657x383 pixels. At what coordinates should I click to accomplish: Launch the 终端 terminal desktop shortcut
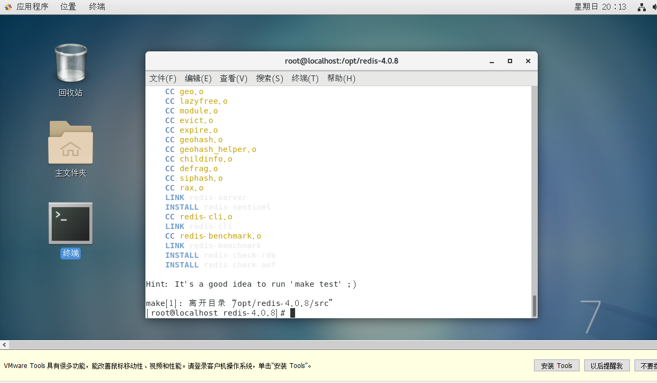tap(70, 223)
